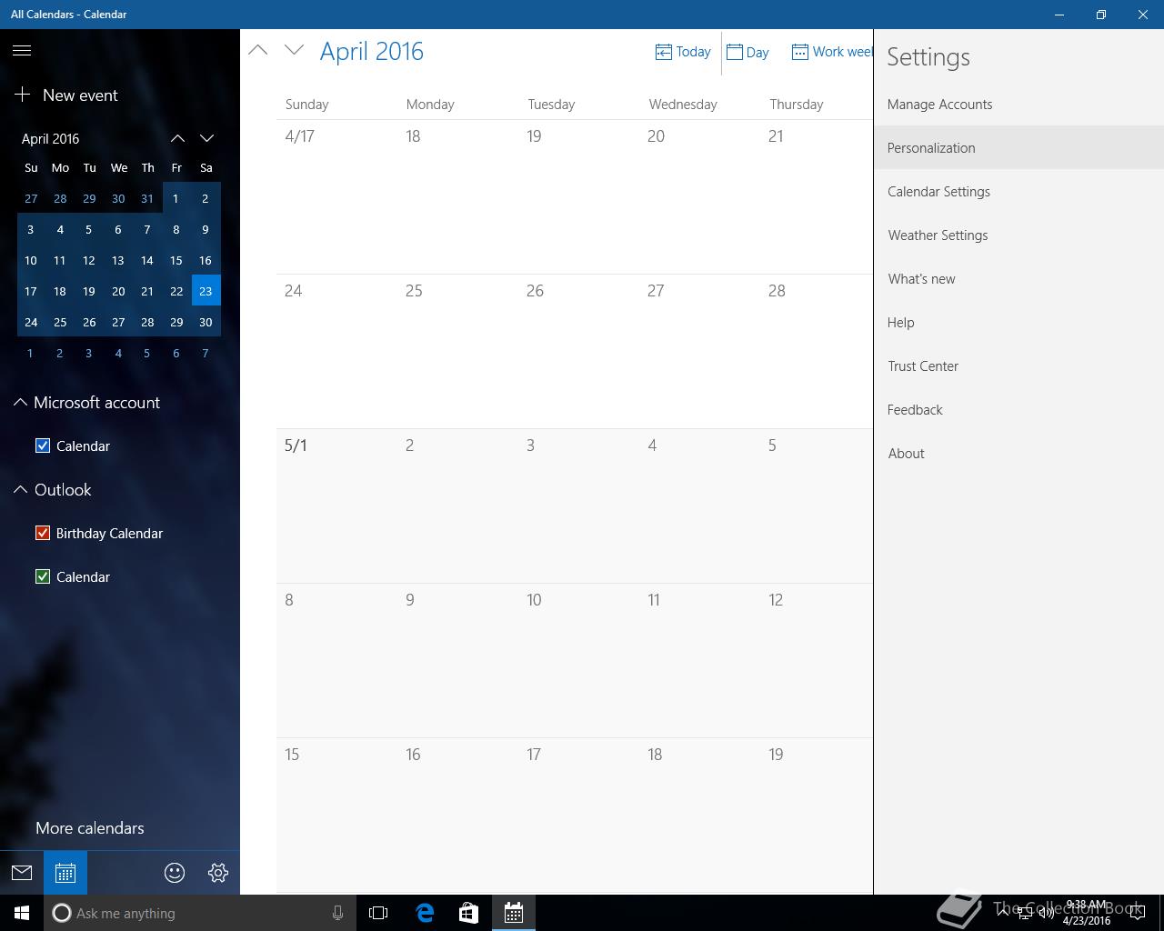1164x931 pixels.
Task: Jump to Today view
Action: [x=683, y=52]
